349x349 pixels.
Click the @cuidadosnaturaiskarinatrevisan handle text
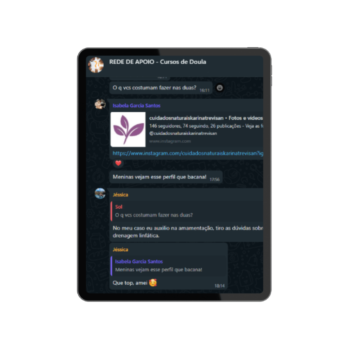point(183,133)
